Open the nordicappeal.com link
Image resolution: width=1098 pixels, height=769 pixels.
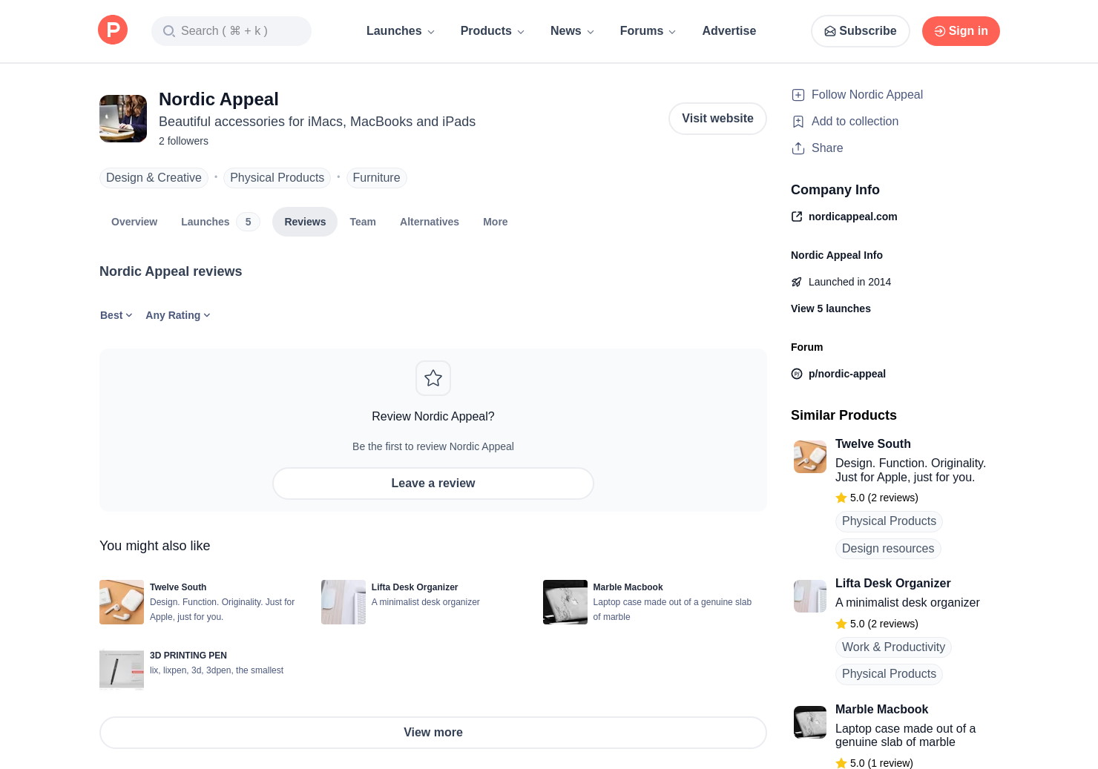(x=853, y=217)
